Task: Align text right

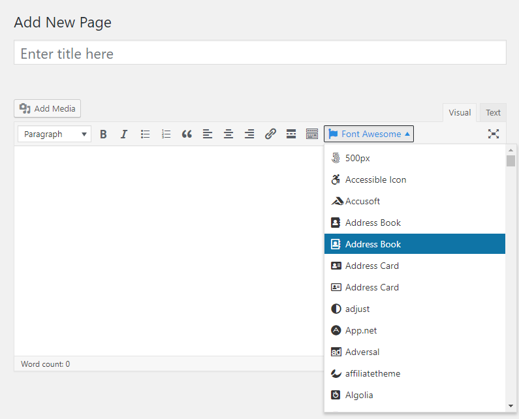Action: tap(249, 134)
